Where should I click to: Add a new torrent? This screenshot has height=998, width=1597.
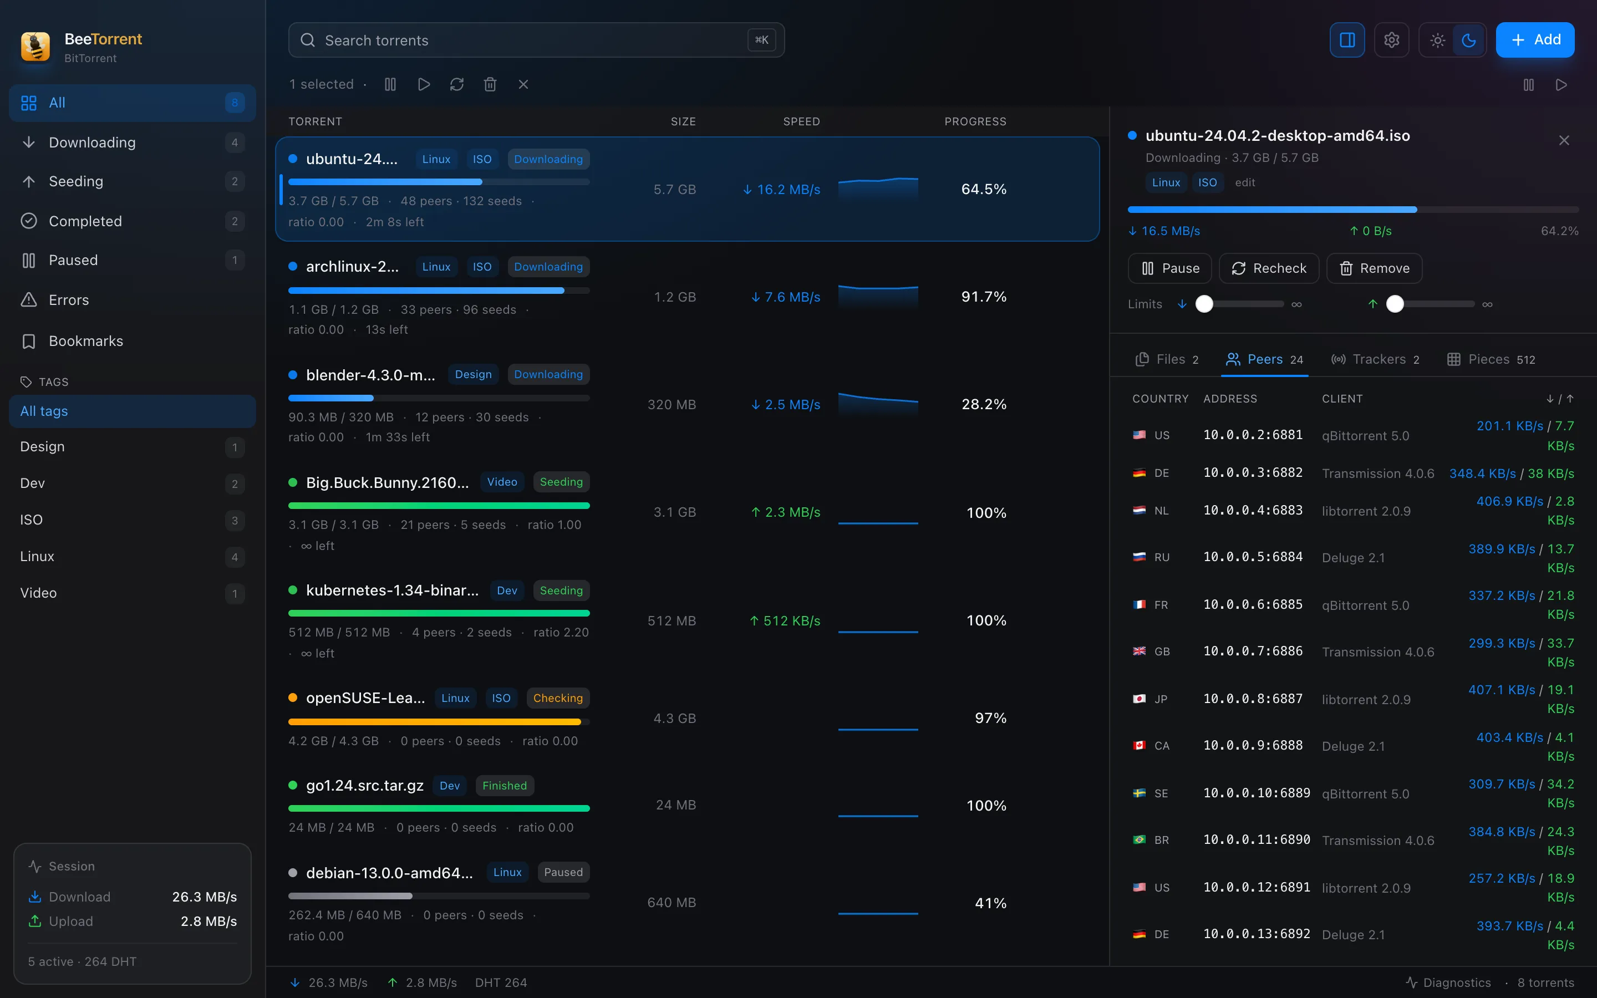[x=1535, y=40]
